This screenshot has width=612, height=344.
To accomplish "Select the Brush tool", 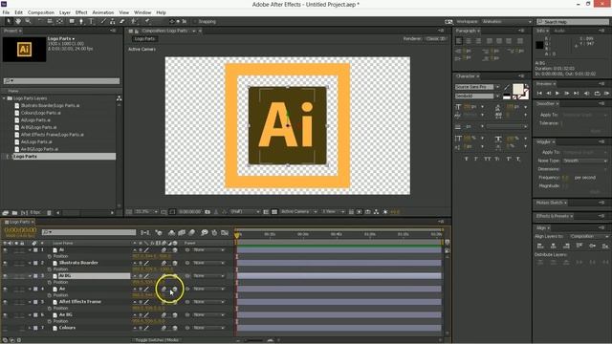I will point(103,21).
